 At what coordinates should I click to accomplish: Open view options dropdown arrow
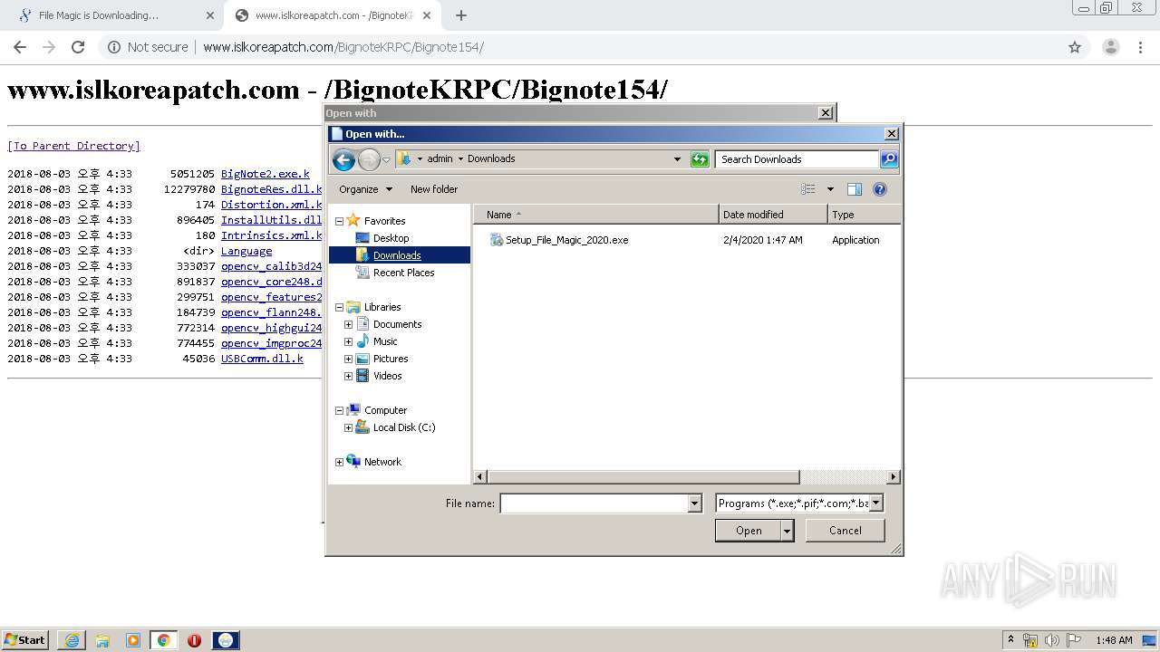click(830, 189)
